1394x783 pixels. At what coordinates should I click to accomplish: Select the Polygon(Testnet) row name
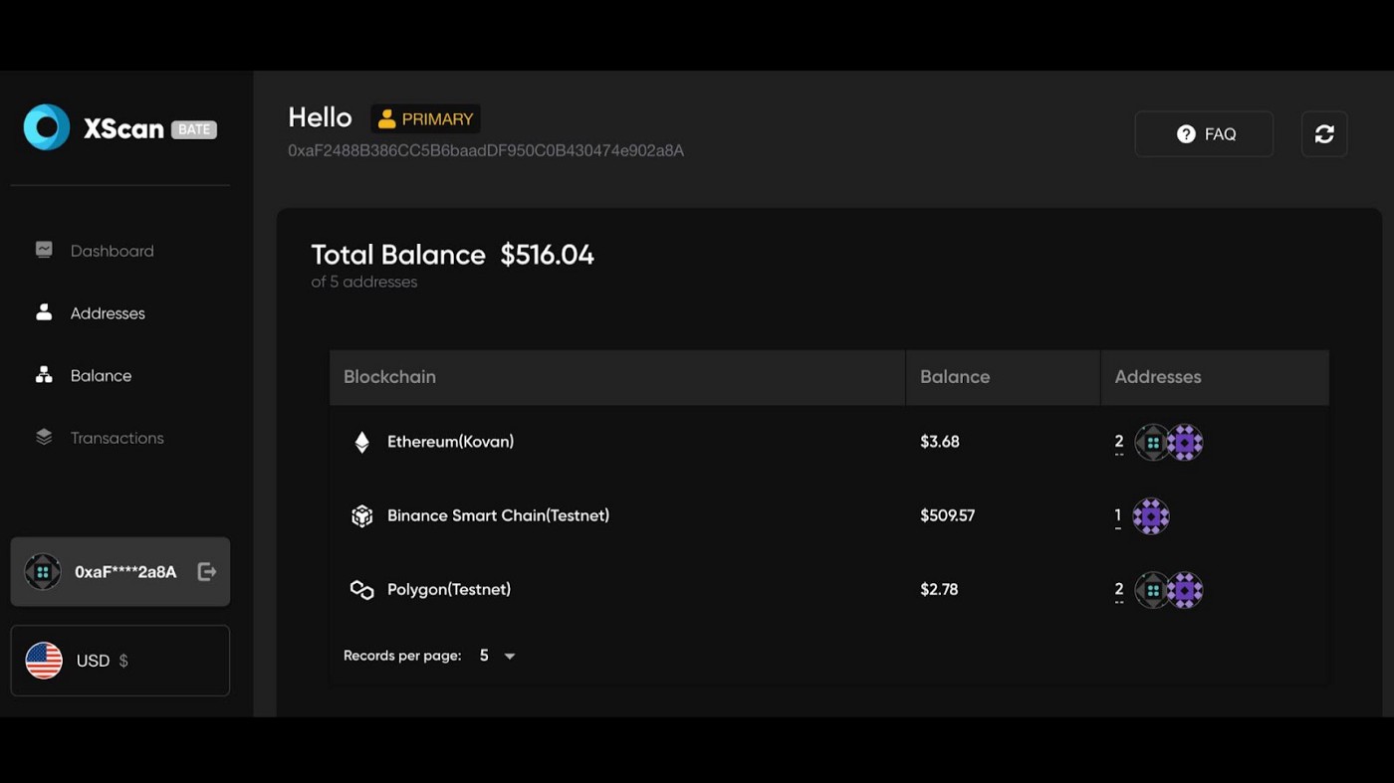click(449, 589)
